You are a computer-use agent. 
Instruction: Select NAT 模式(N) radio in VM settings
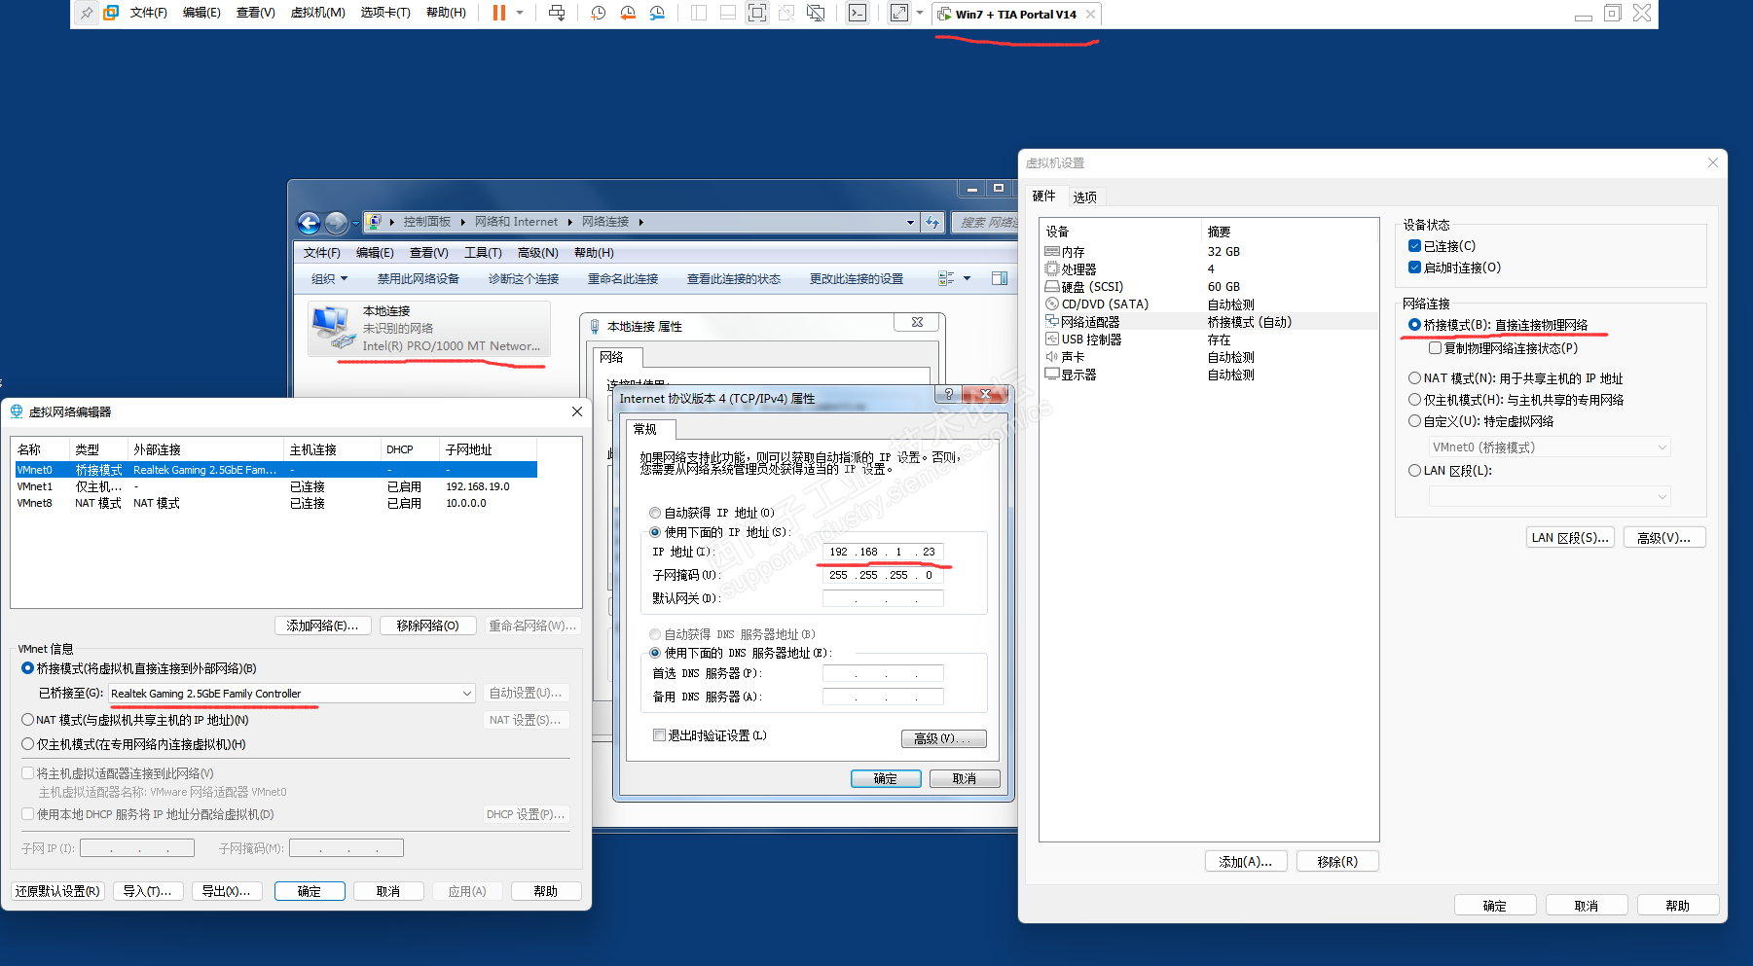click(1414, 378)
